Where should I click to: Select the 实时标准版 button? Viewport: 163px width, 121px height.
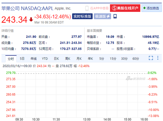(x=82, y=16)
